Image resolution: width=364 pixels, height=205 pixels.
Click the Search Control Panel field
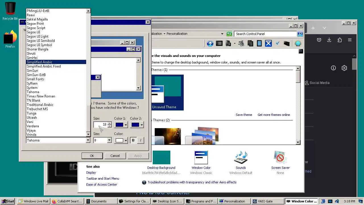coord(266,34)
